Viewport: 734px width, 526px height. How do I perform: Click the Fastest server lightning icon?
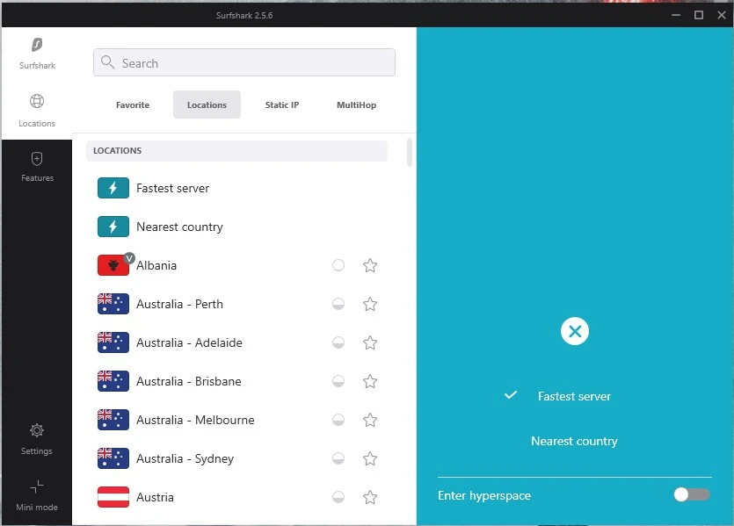113,188
